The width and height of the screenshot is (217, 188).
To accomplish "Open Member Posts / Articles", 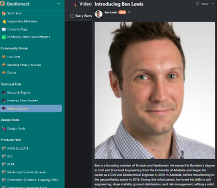I will click(24, 65).
